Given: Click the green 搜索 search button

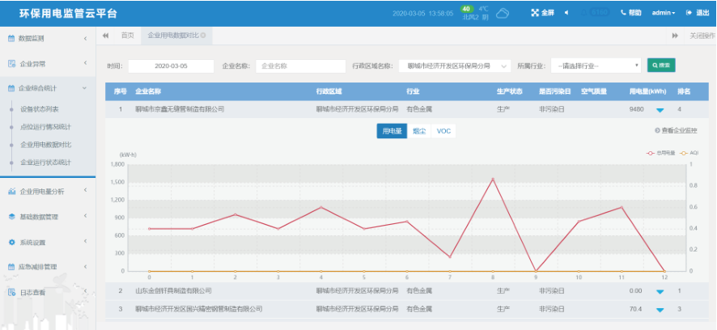Looking at the screenshot, I should 661,66.
